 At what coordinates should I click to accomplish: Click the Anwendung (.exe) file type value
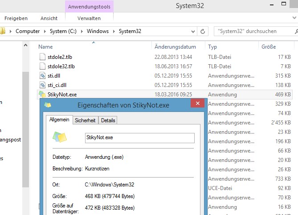[x=104, y=157]
